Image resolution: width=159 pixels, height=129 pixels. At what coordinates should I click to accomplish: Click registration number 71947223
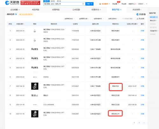(75, 40)
